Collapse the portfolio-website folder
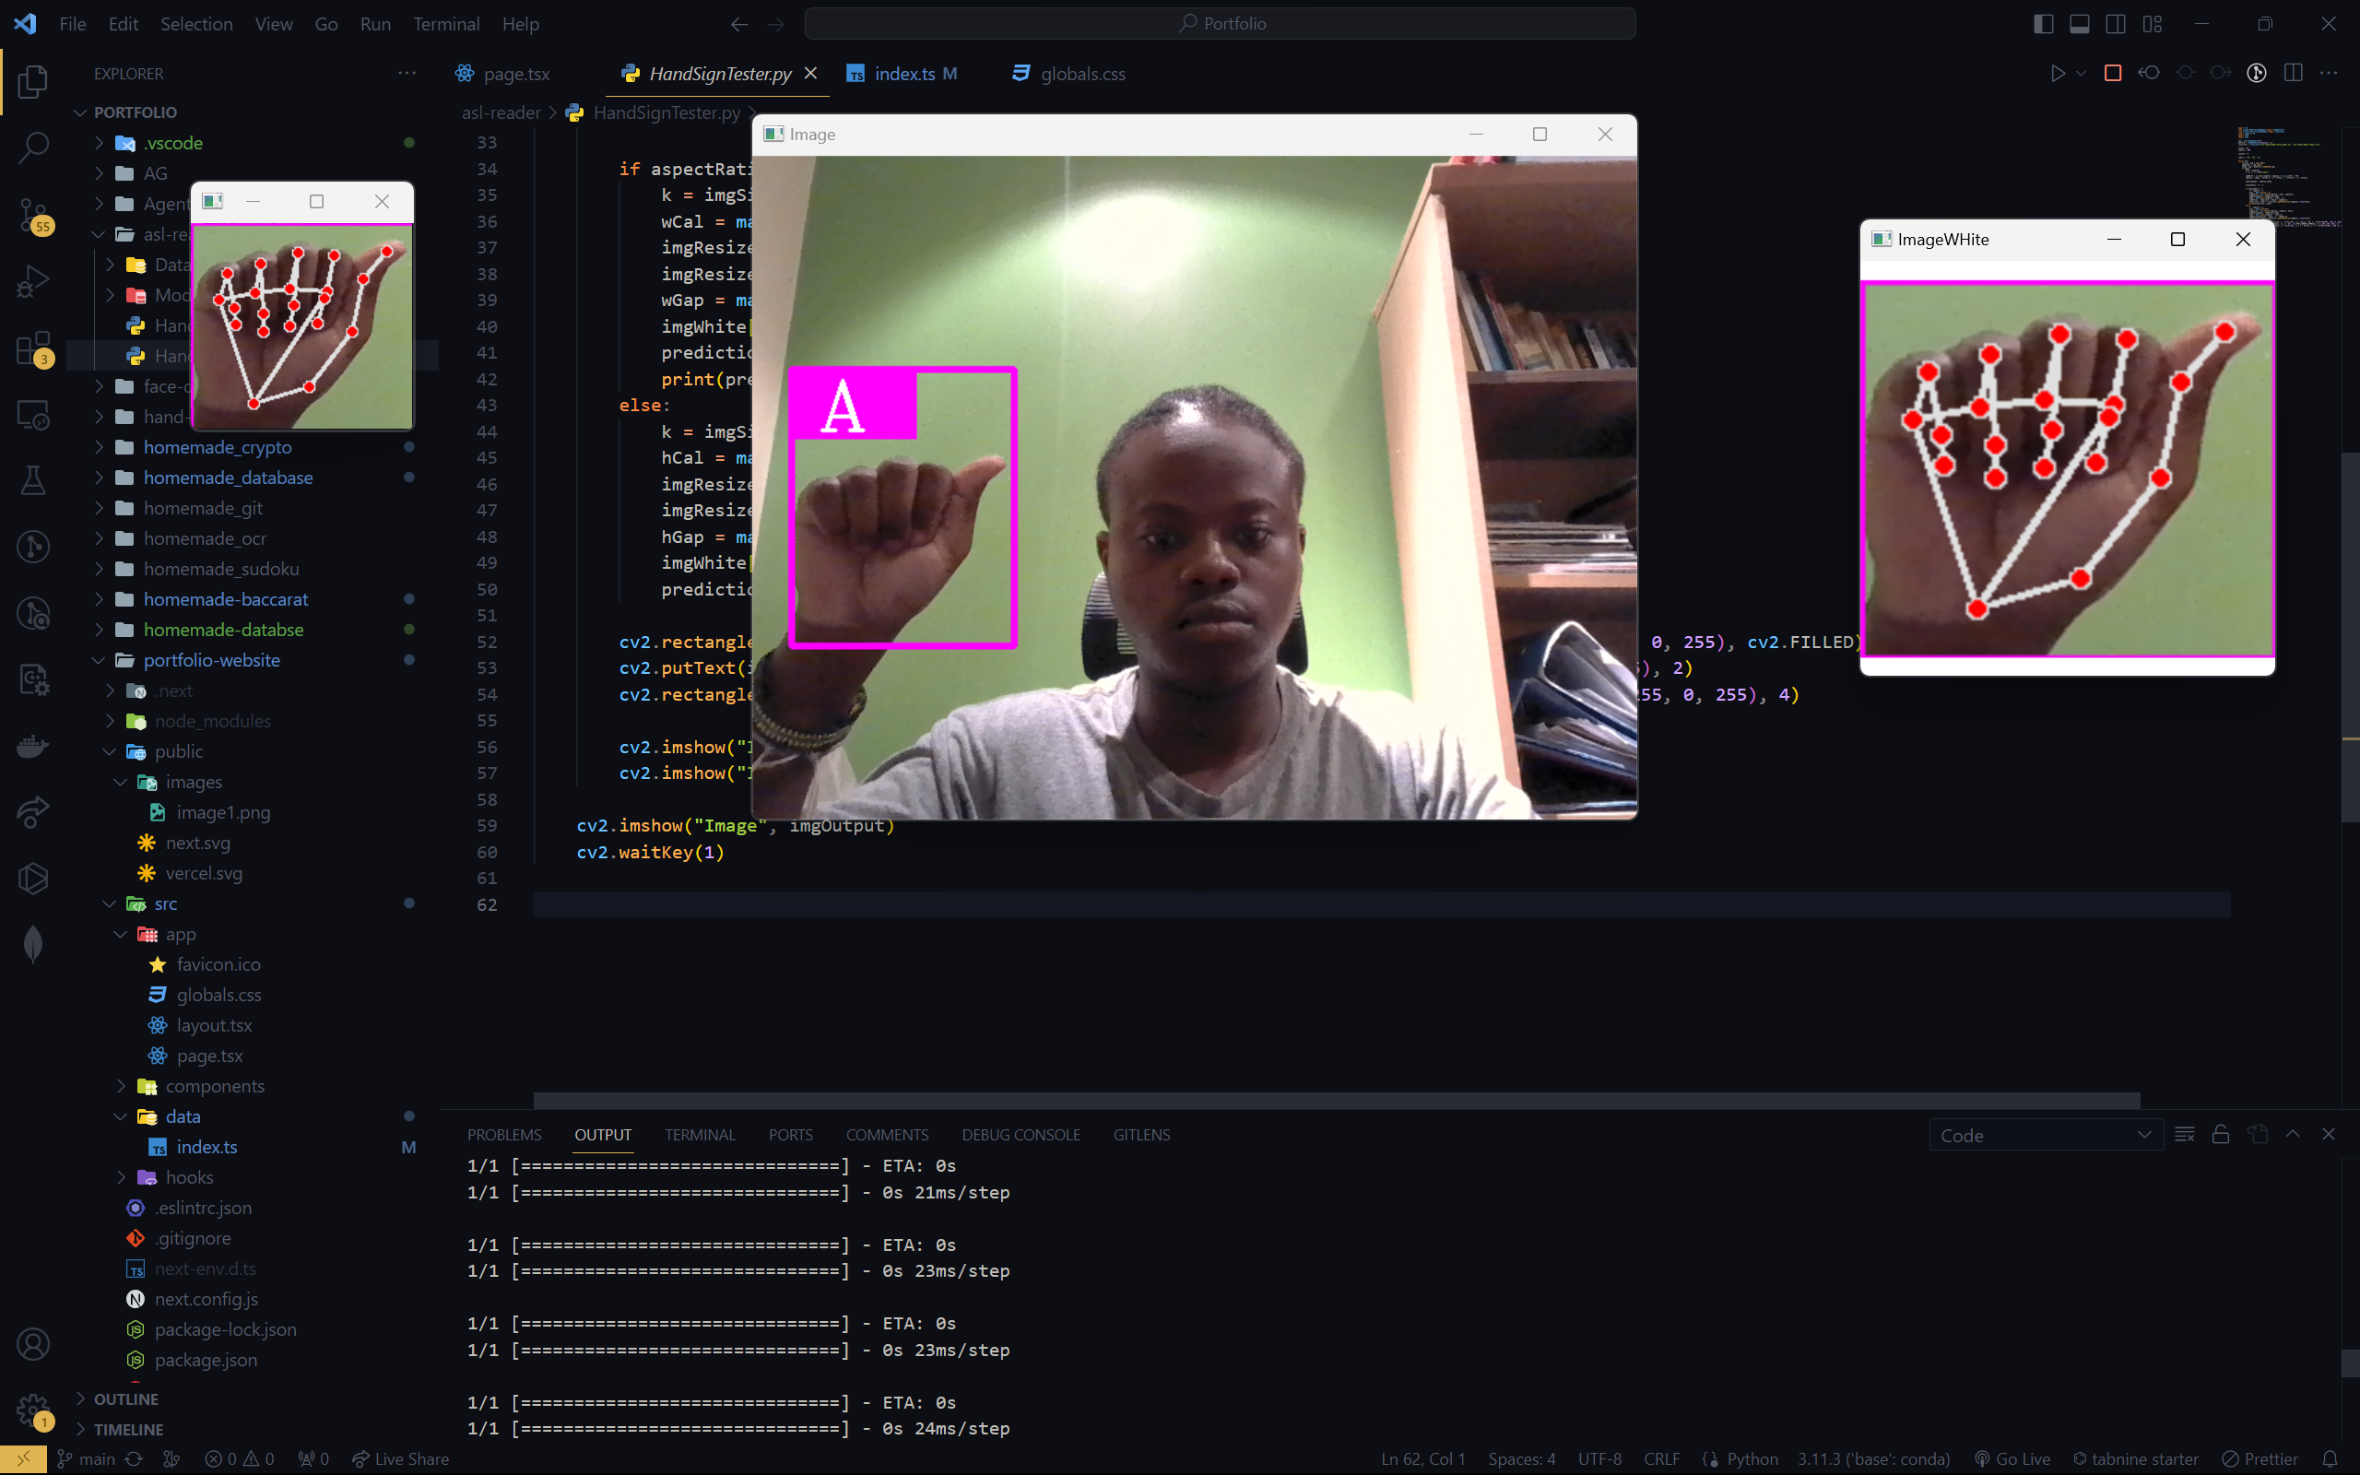The width and height of the screenshot is (2360, 1475). pos(212,660)
